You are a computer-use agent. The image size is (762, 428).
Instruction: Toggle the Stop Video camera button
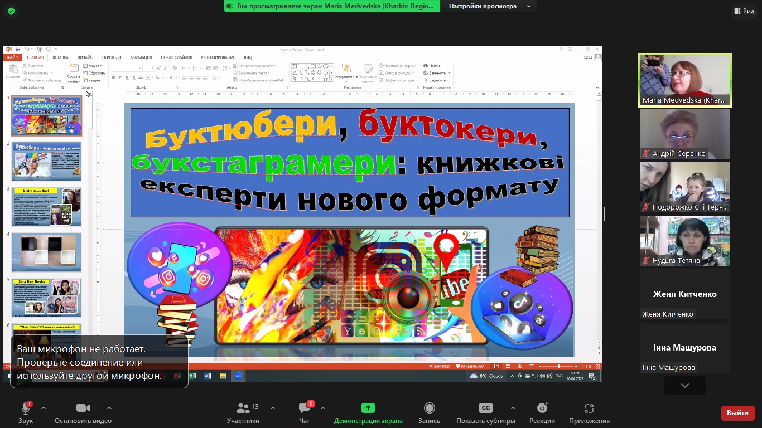[x=83, y=408]
